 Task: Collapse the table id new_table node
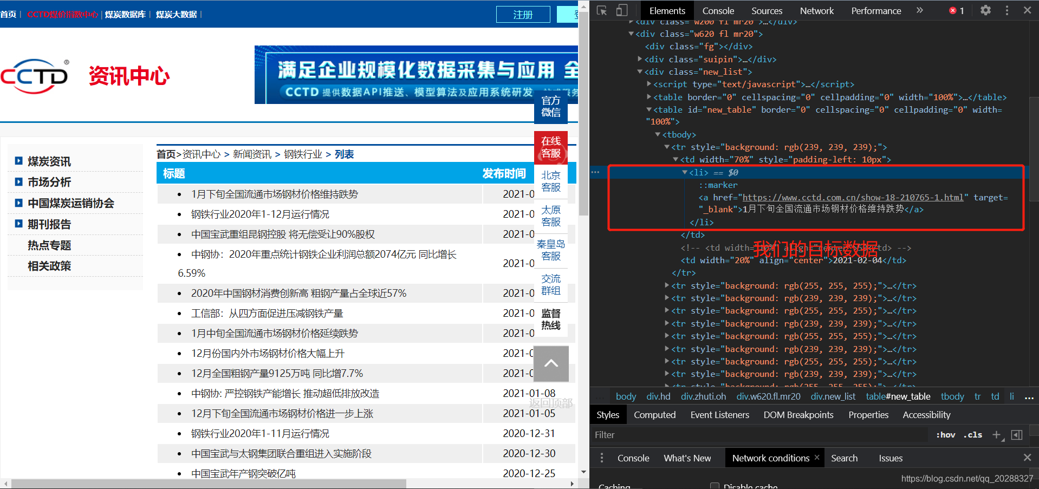(x=649, y=109)
